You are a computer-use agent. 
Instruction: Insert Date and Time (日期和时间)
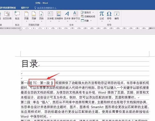click(88, 16)
